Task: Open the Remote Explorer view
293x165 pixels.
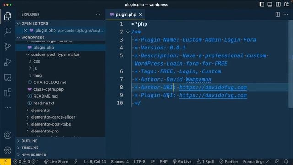Action: (7, 77)
